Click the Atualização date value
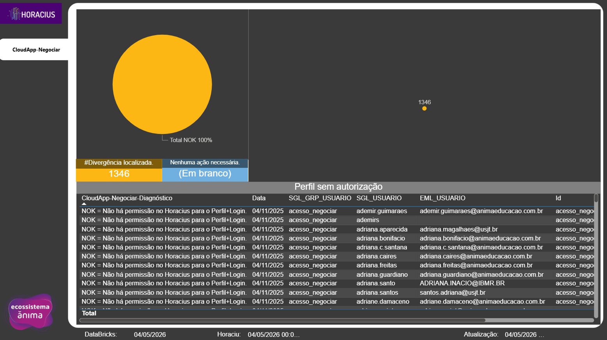This screenshot has height=340, width=607. (x=524, y=335)
